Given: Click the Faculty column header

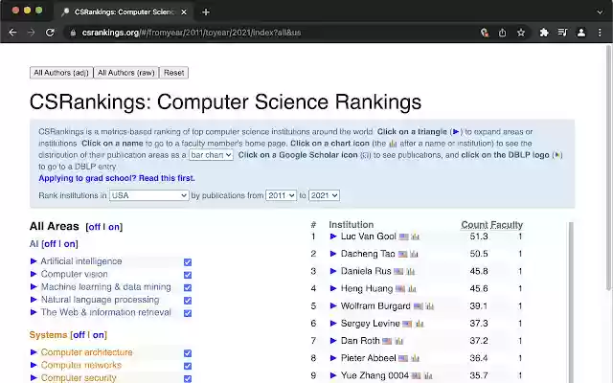Looking at the screenshot, I should (x=507, y=225).
